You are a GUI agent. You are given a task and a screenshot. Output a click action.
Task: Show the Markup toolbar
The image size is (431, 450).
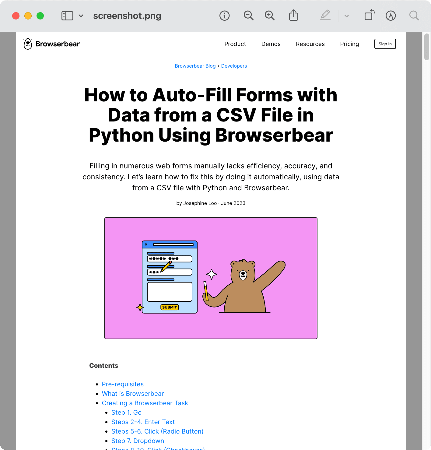tap(391, 16)
